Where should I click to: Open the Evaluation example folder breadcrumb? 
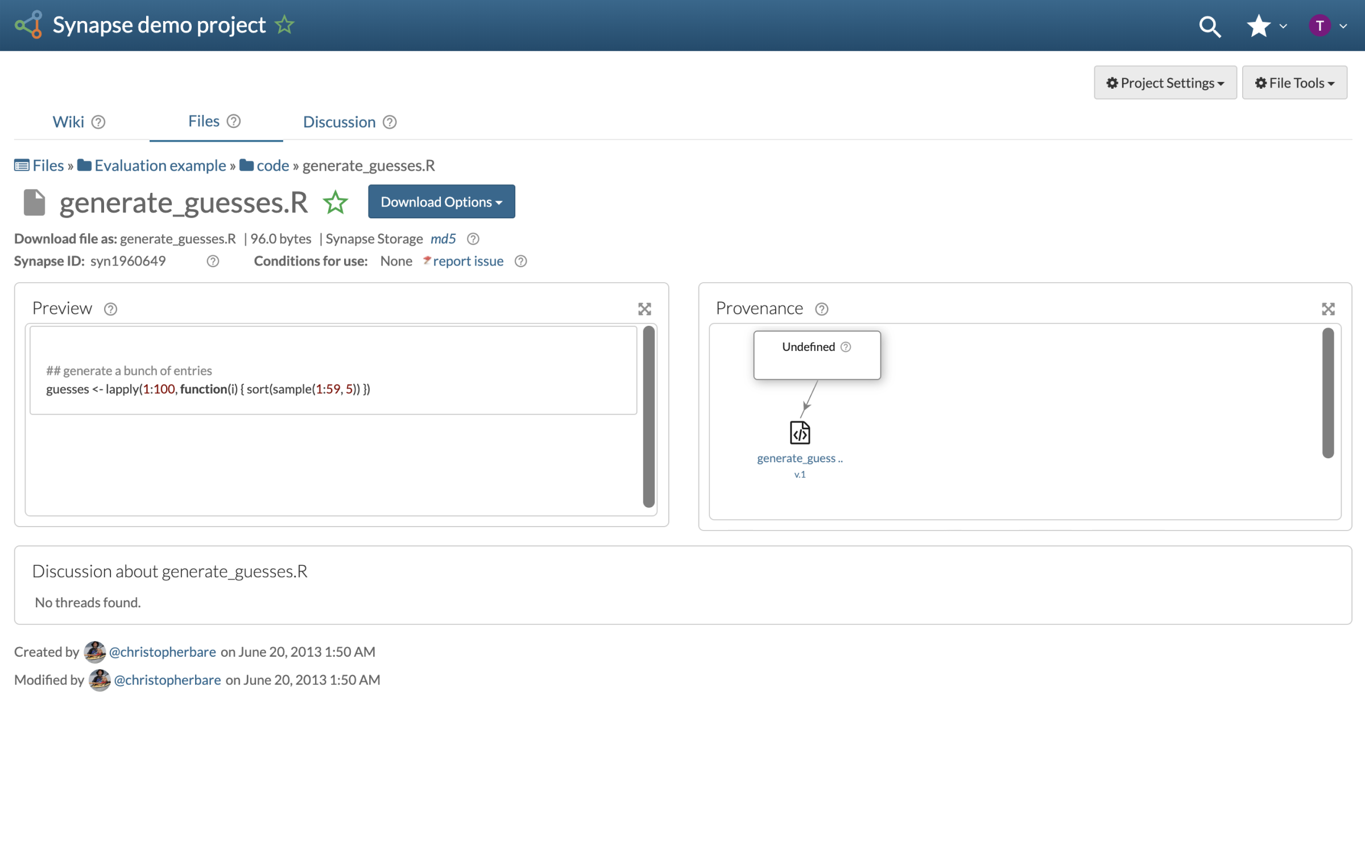pos(160,165)
